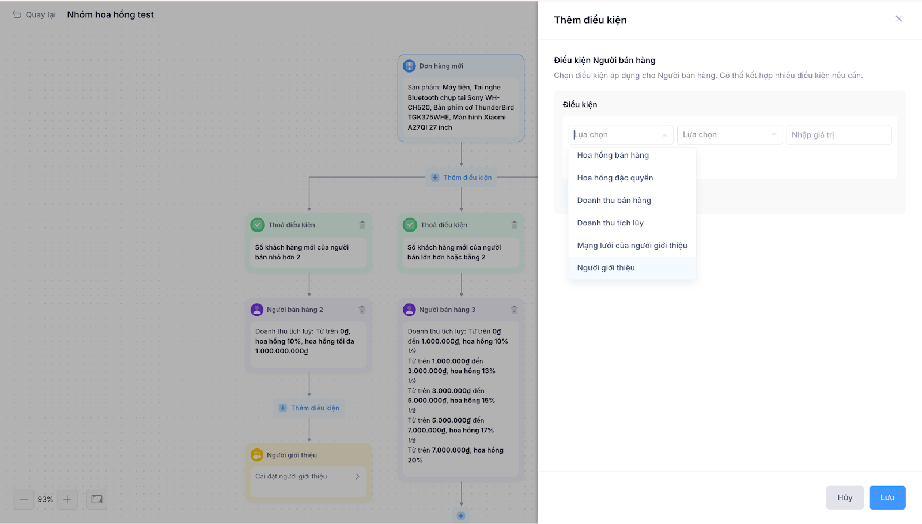Click trash icon on left Thoả điều kiện
The height and width of the screenshot is (524, 922).
[362, 225]
